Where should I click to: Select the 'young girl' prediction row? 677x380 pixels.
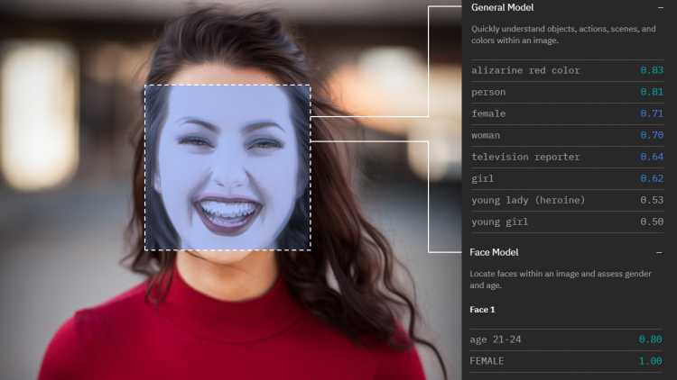pos(499,222)
